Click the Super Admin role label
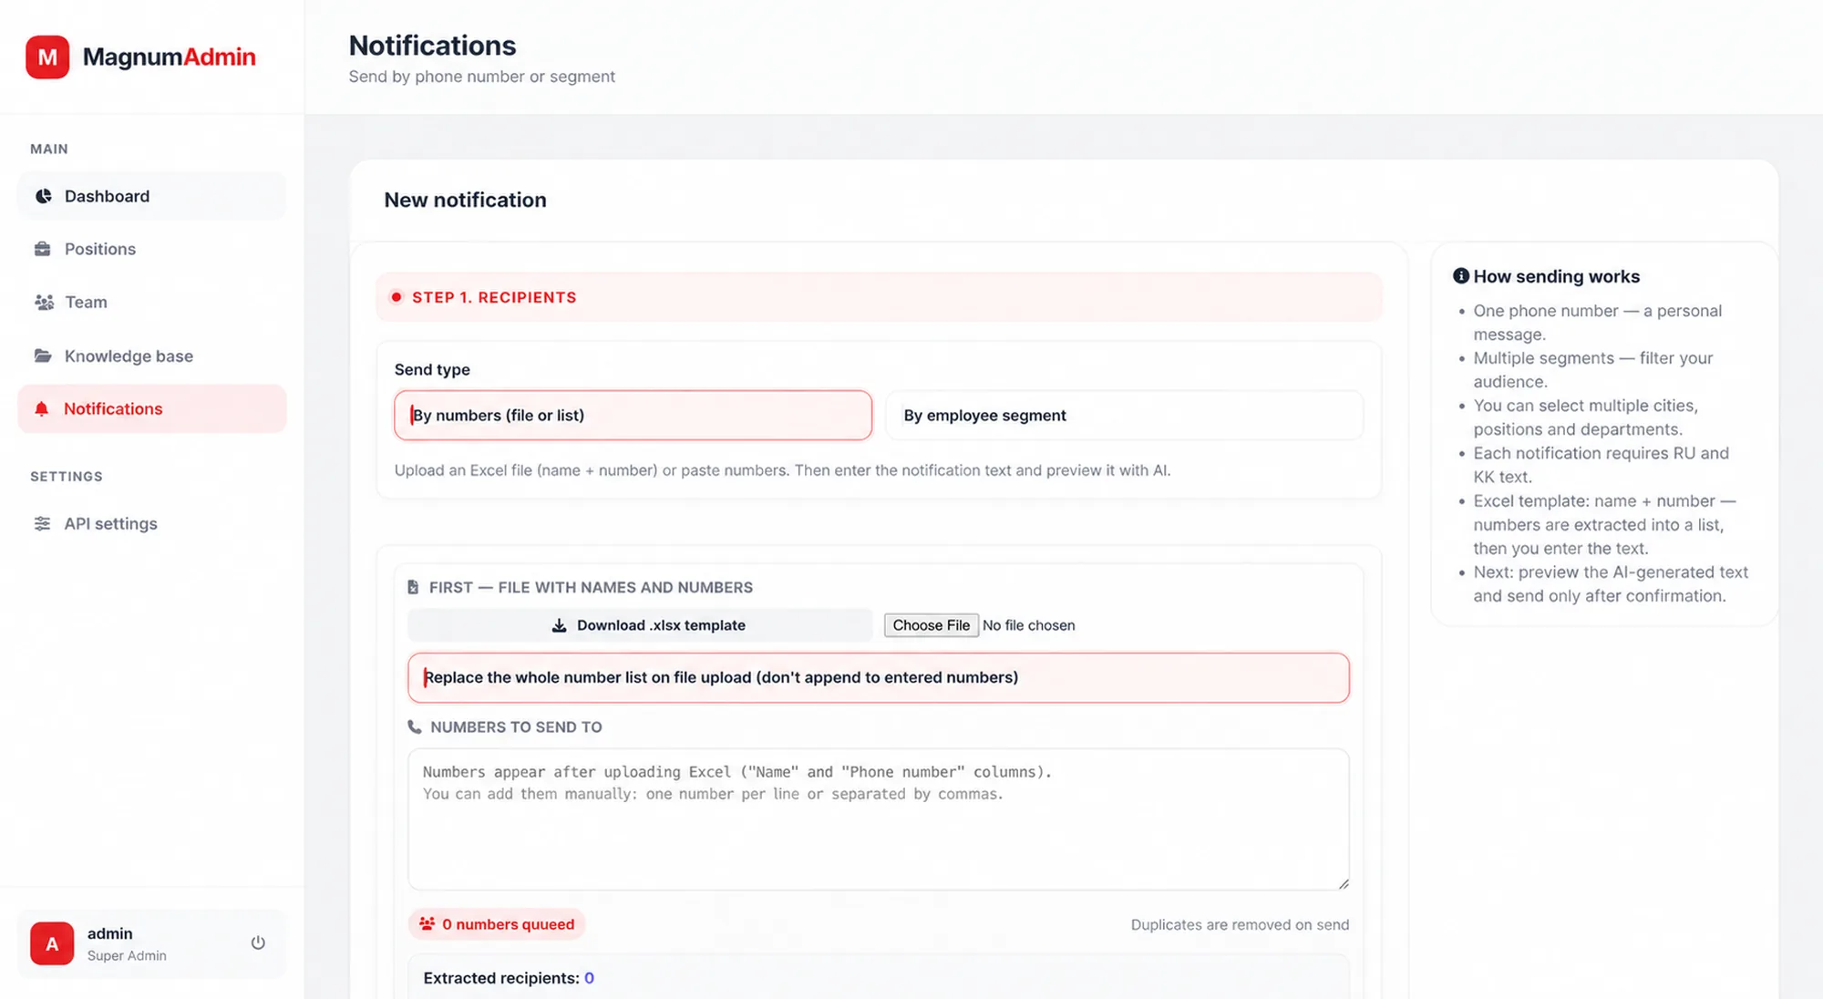The width and height of the screenshot is (1823, 999). [x=127, y=955]
